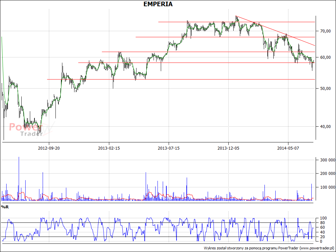
Task: Click the EMPERIA chart title
Action: click(158, 4)
